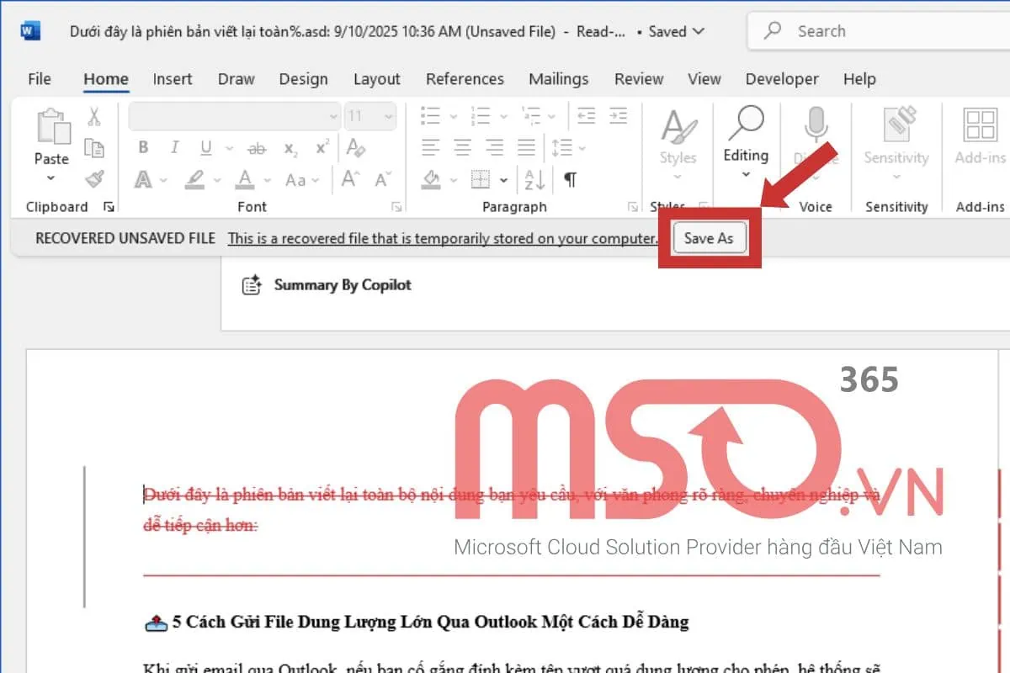Screen dimensions: 1010x673
Task: Open the Bullets list dropdown
Action: coord(453,115)
